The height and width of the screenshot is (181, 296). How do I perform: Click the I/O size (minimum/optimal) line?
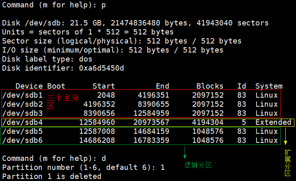[113, 50]
